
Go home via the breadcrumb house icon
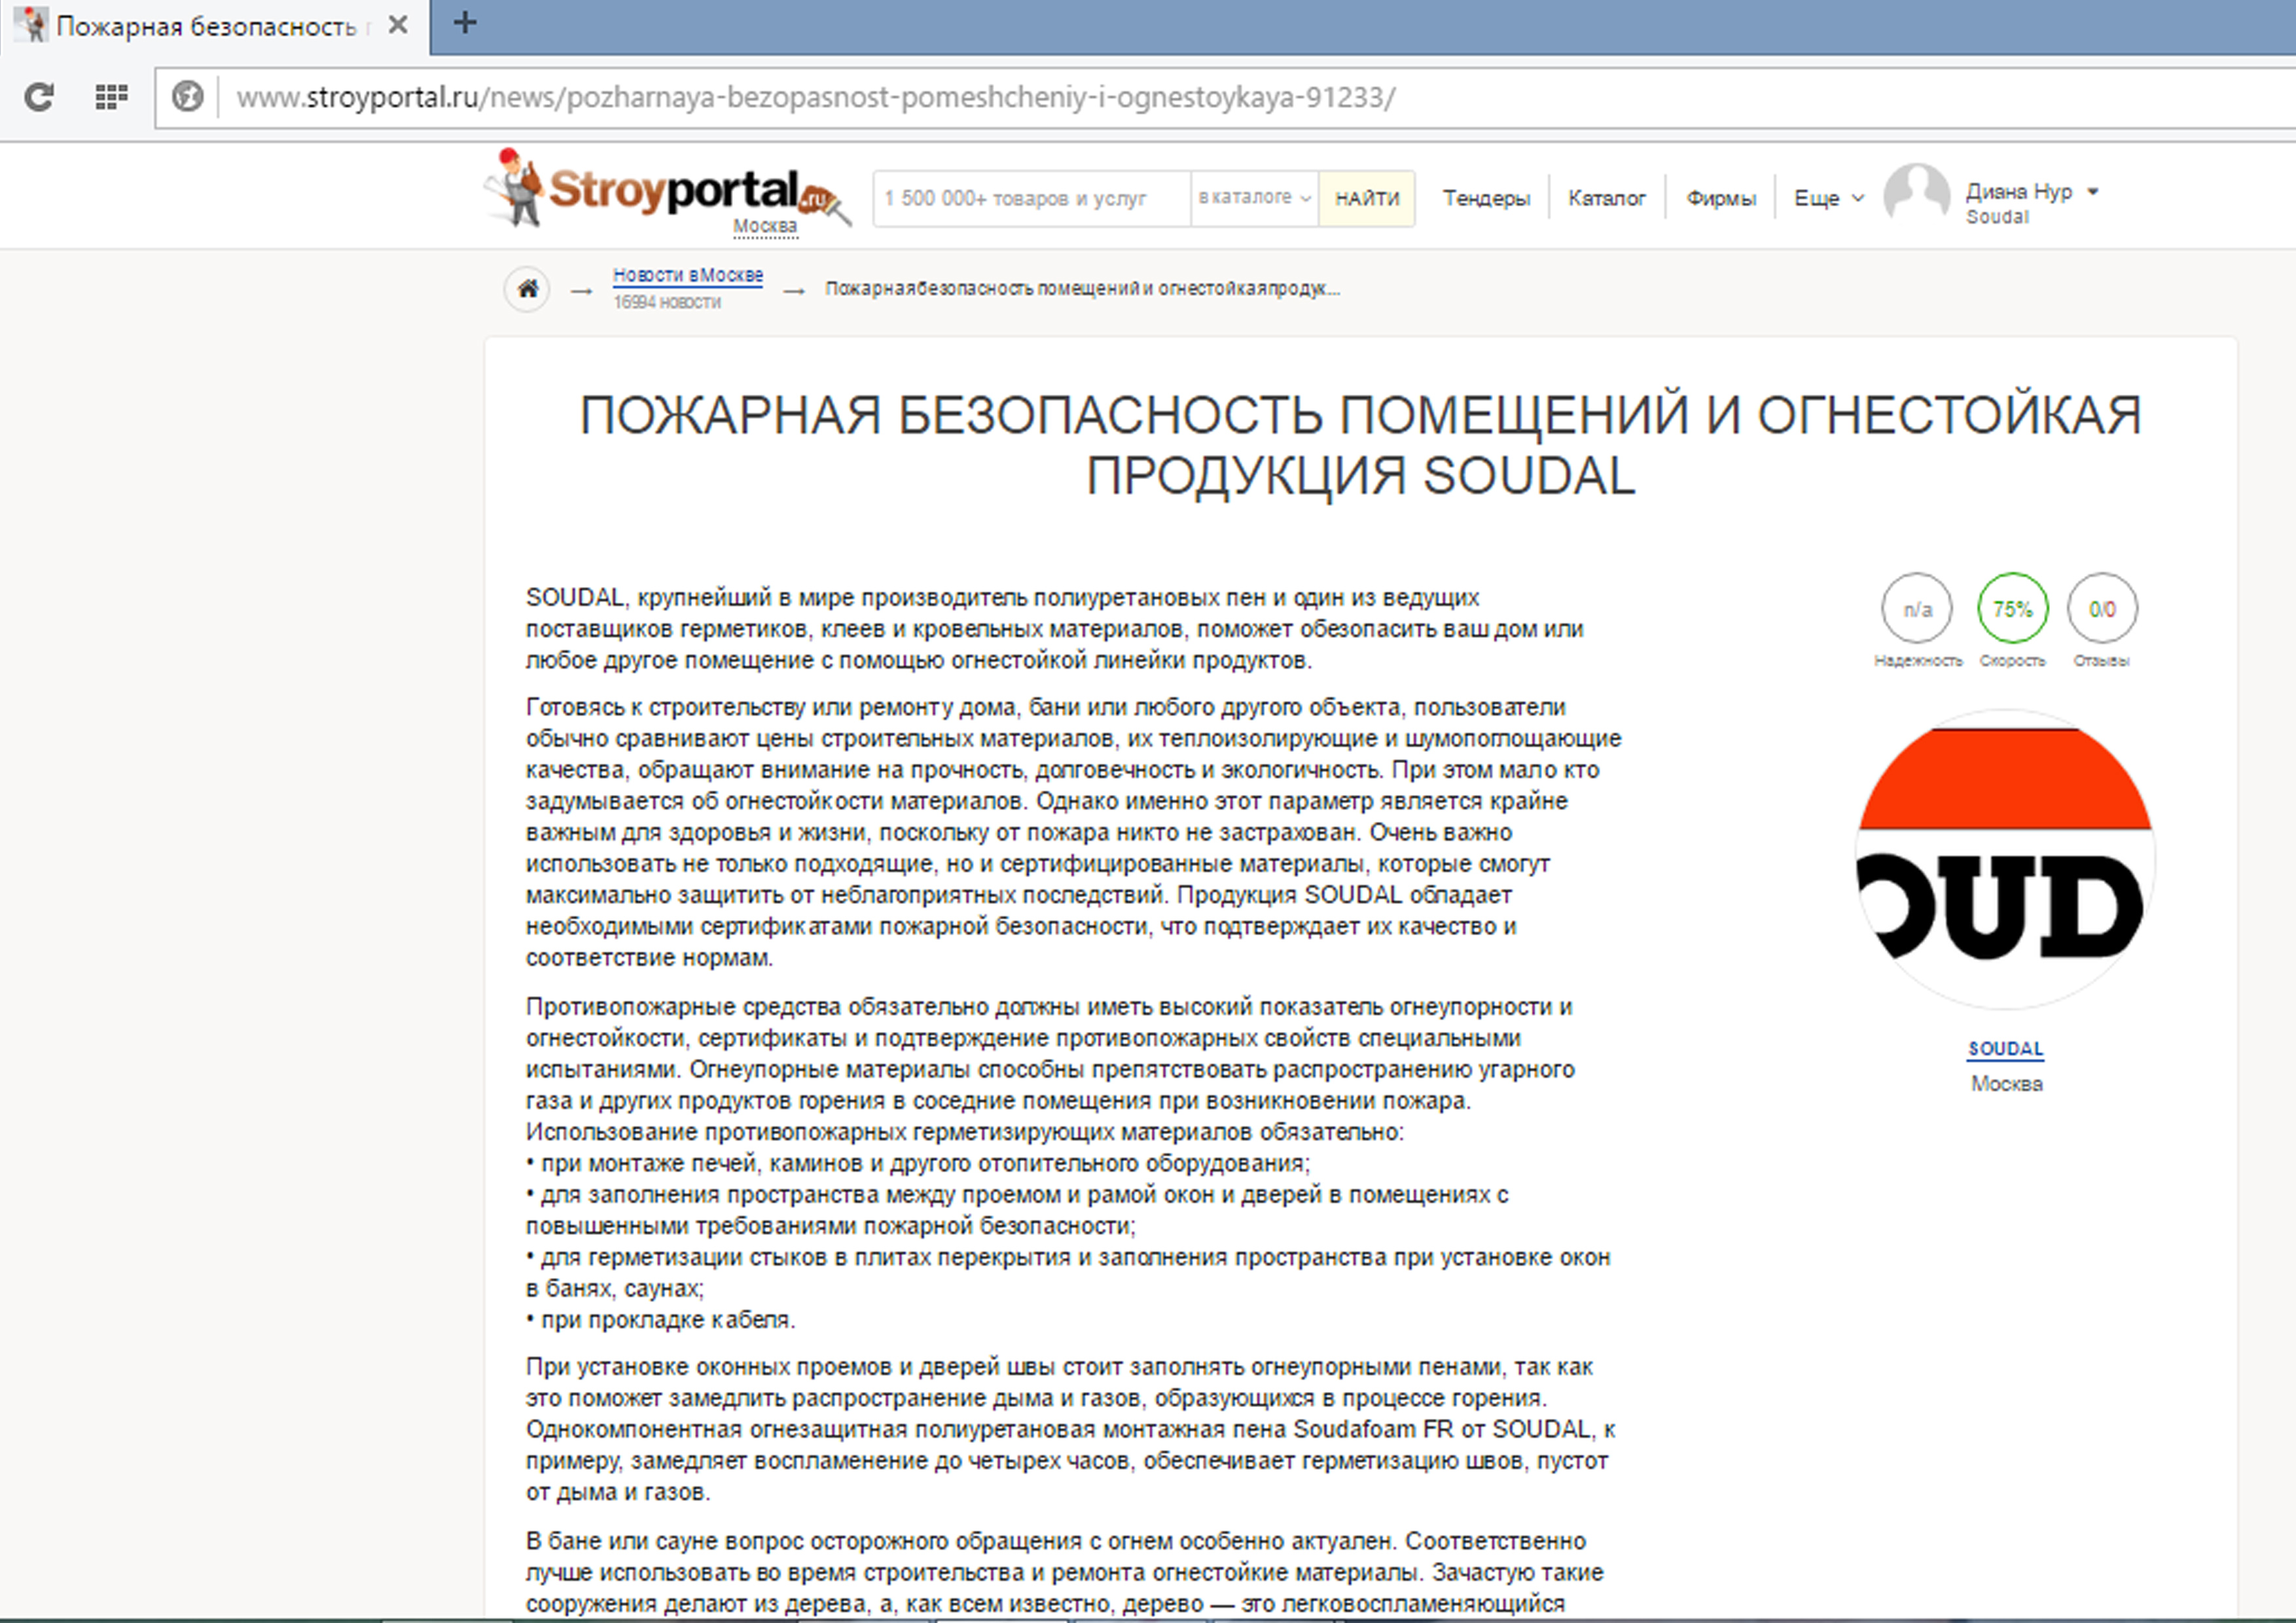528,289
